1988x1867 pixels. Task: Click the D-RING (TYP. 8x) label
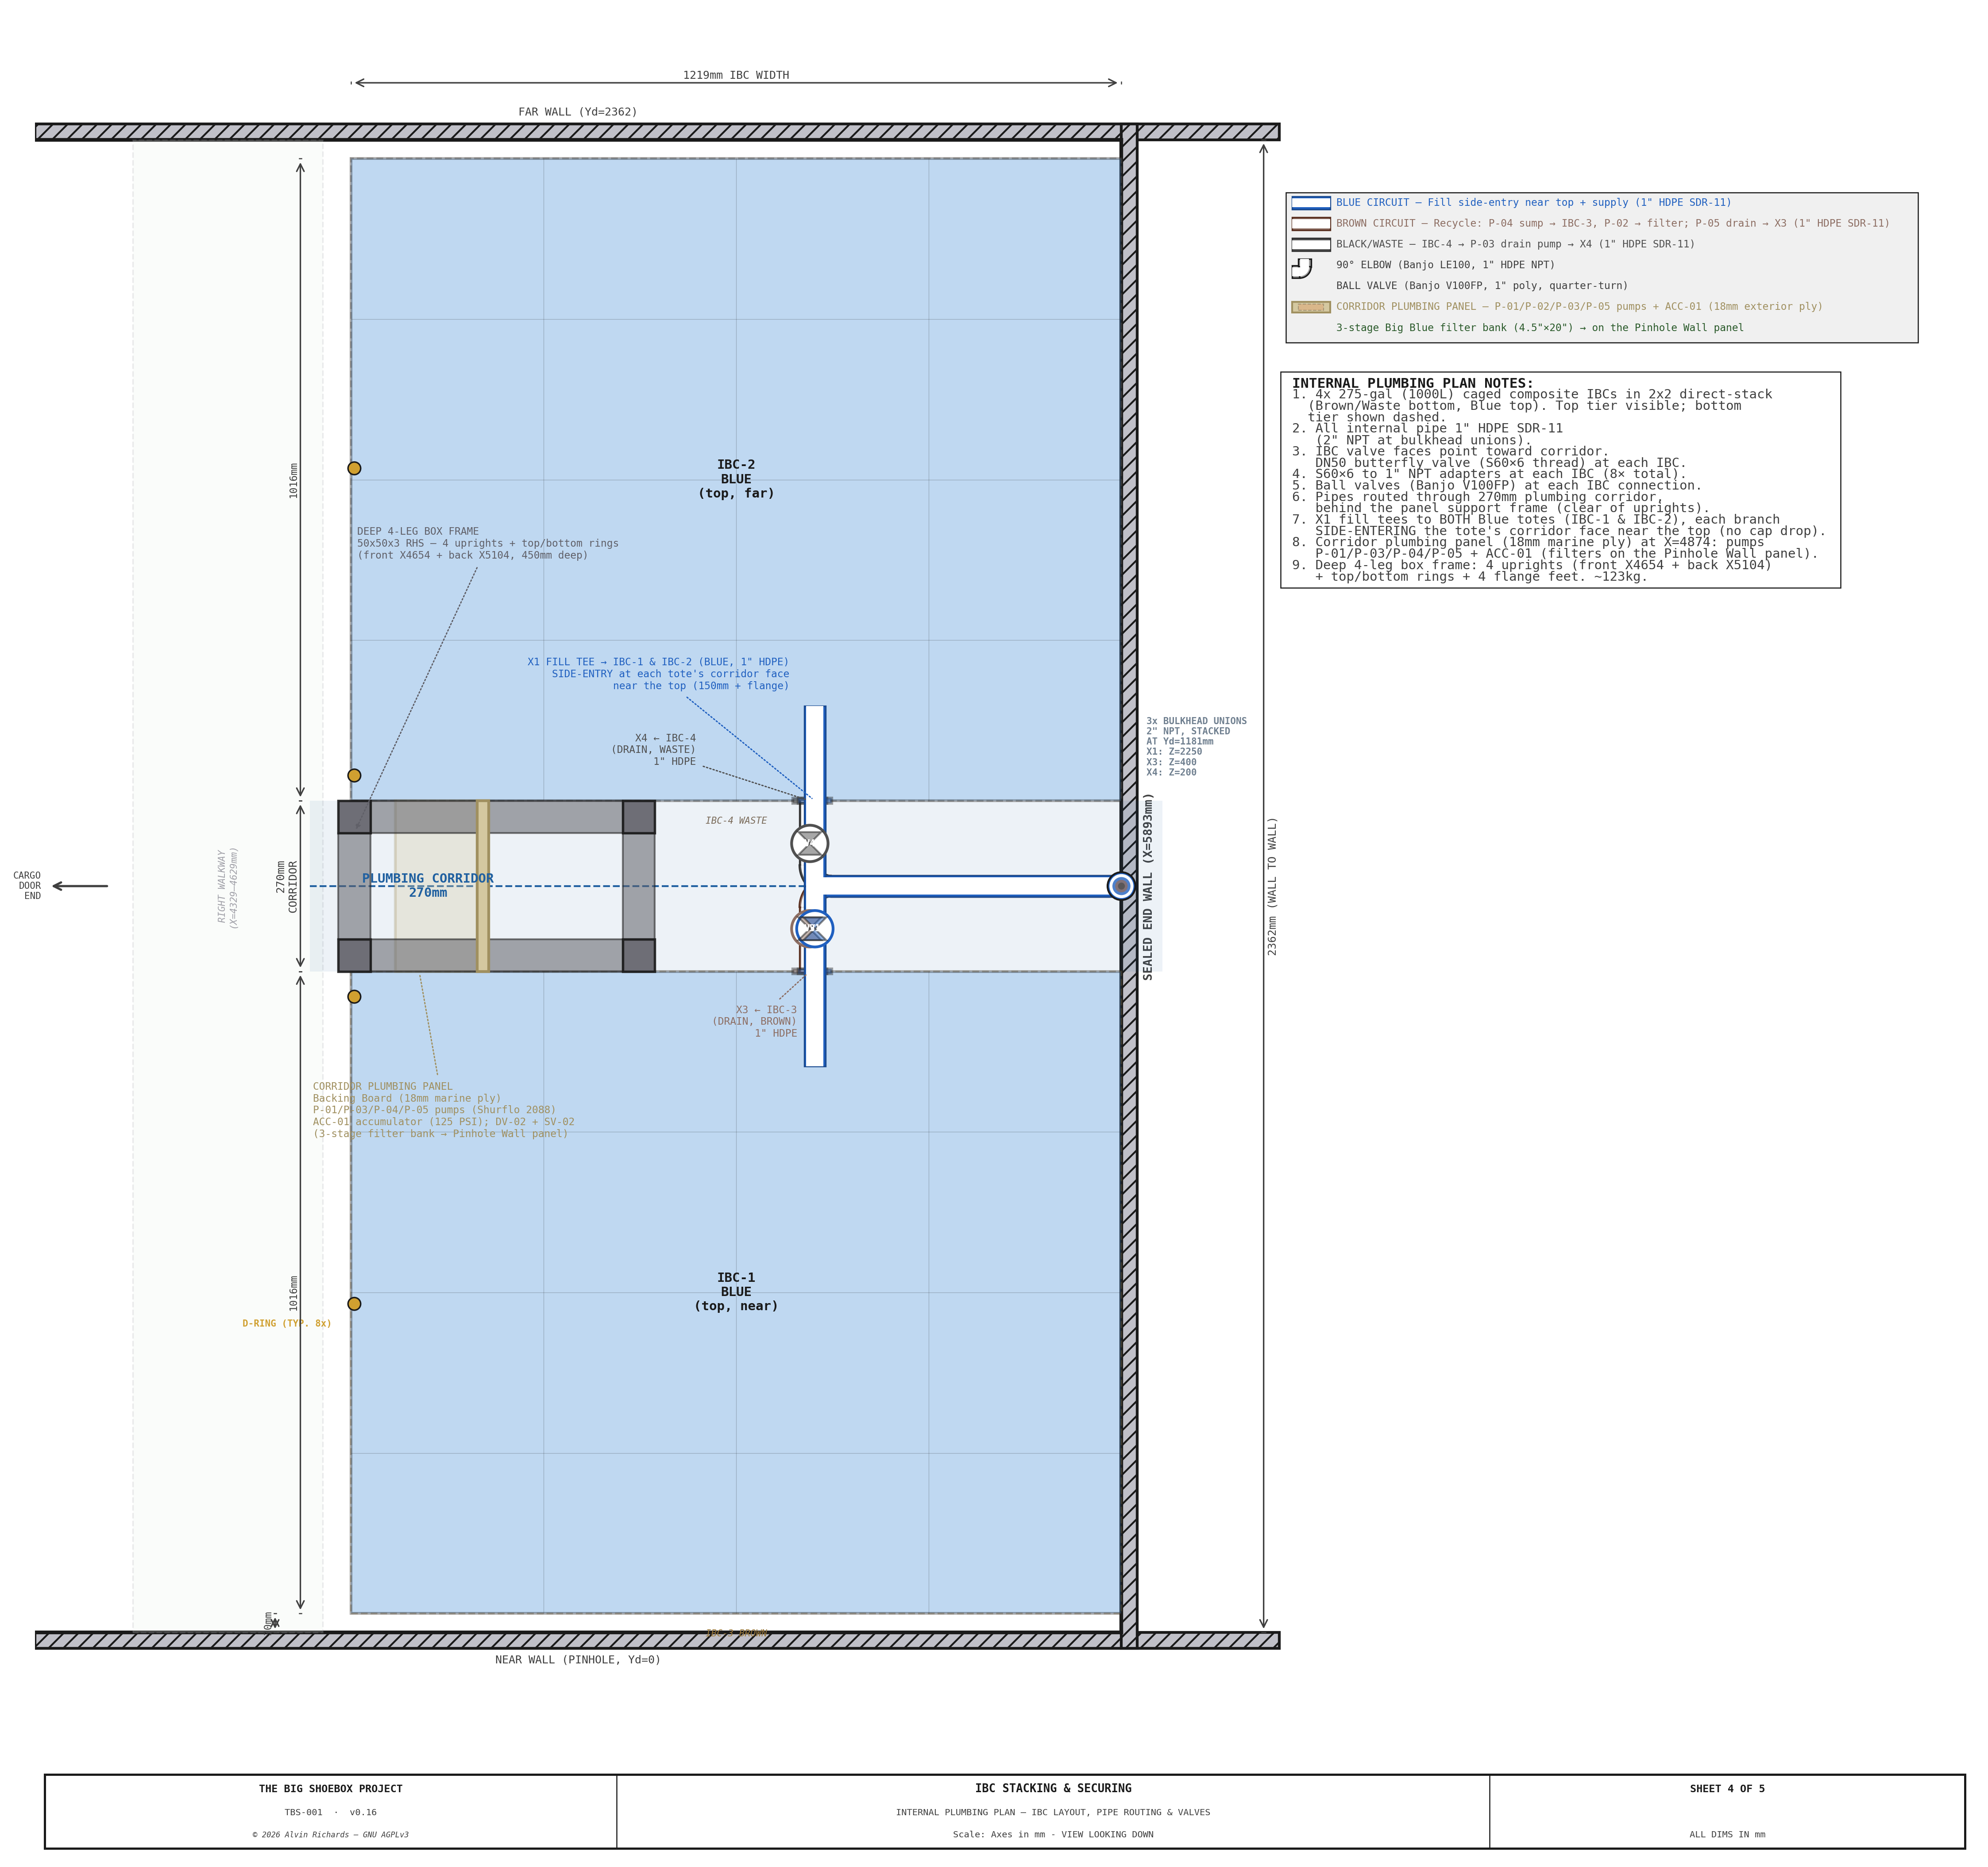(x=287, y=1323)
